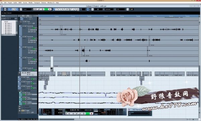Open the Transport menu
201x121 pixels.
pyautogui.click(x=37, y=3)
